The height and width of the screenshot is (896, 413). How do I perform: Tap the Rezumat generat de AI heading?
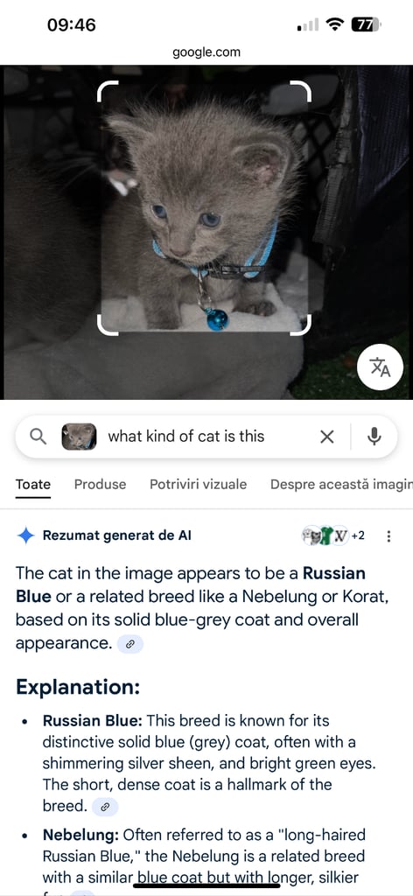(x=117, y=535)
